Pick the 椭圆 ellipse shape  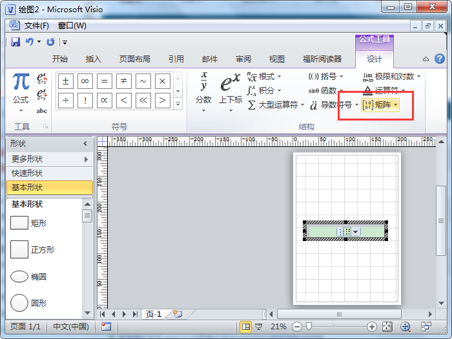click(28, 276)
